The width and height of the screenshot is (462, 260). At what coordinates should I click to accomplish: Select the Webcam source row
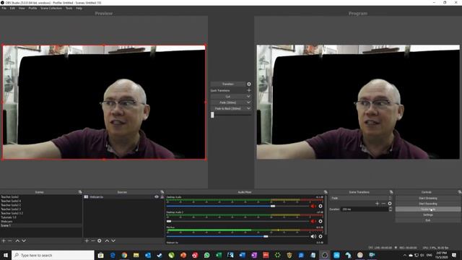pyautogui.click(x=123, y=197)
